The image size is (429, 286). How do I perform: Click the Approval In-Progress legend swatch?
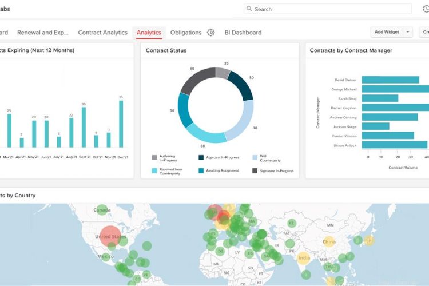tap(201, 157)
